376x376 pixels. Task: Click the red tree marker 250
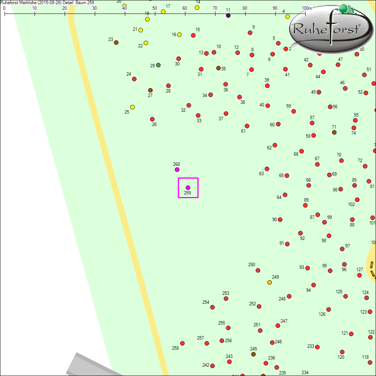258,270
